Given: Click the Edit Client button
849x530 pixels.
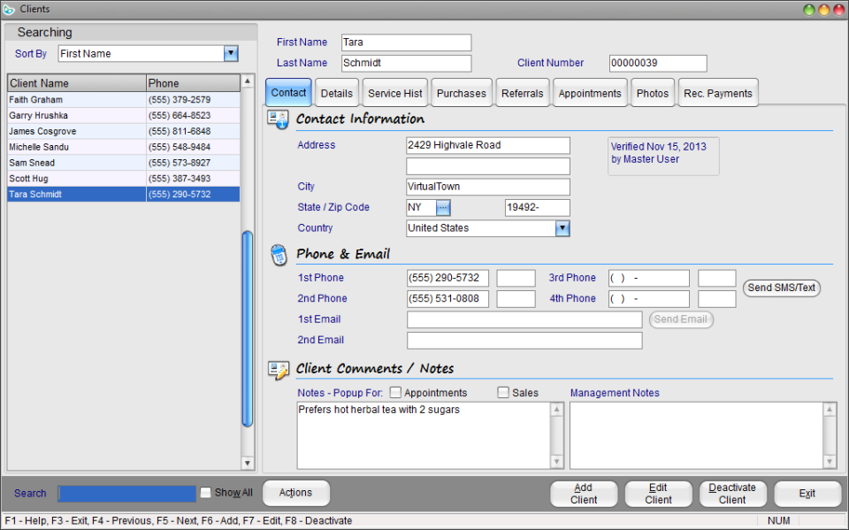Looking at the screenshot, I should pos(658,494).
